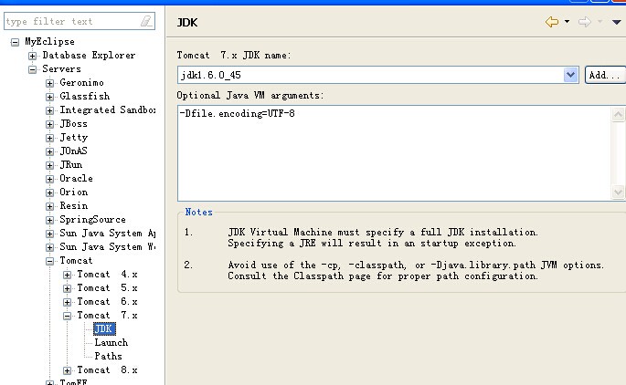Expand the Tomcat 5.x node
The height and width of the screenshot is (385, 626).
(67, 288)
